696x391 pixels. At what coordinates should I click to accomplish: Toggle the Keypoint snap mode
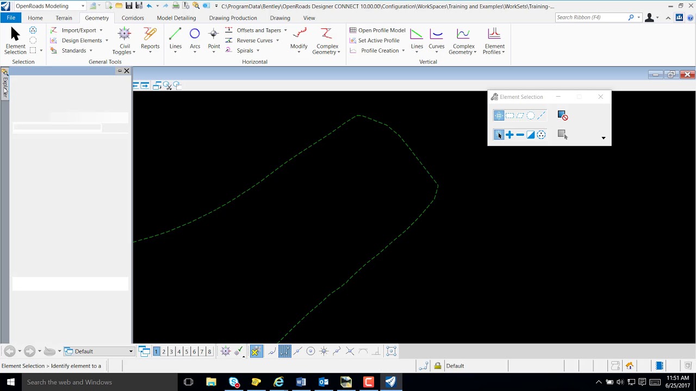pyautogui.click(x=285, y=351)
